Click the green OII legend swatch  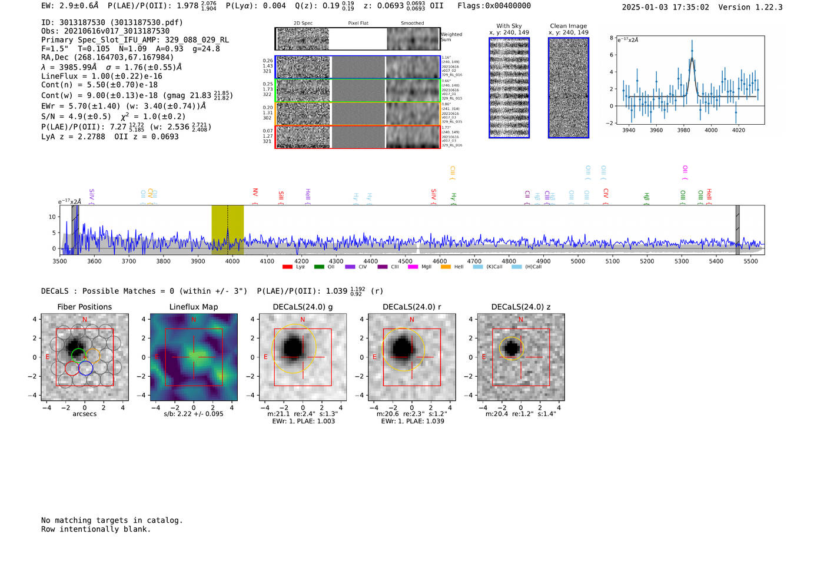click(x=319, y=267)
